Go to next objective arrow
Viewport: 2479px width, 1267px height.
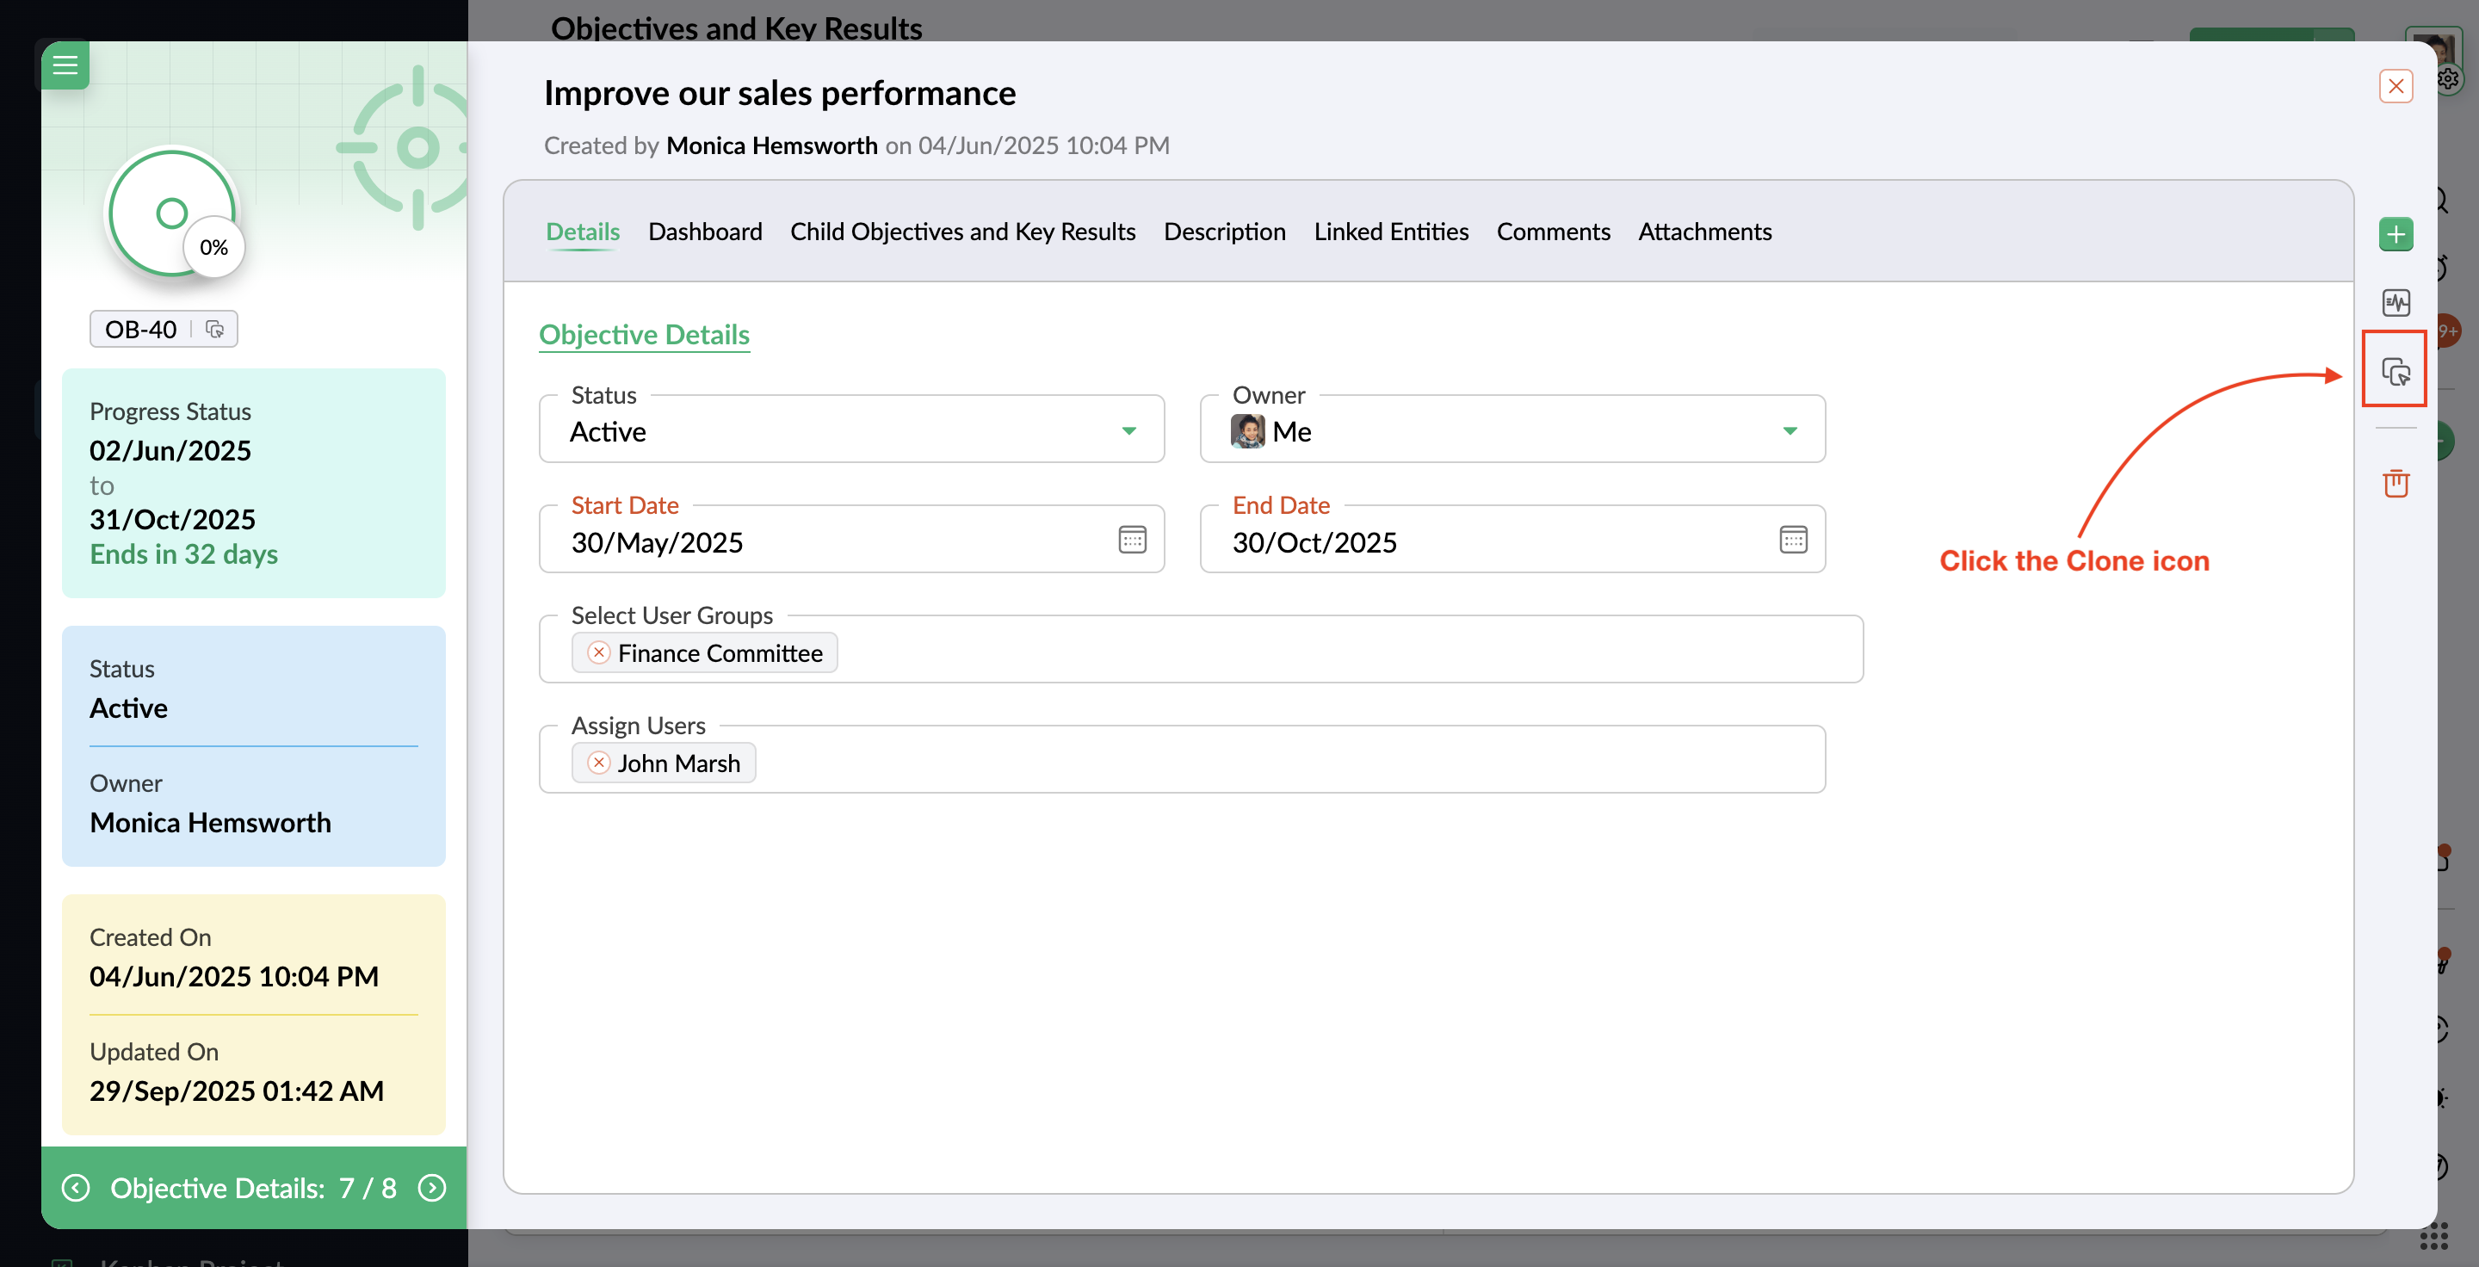click(432, 1187)
